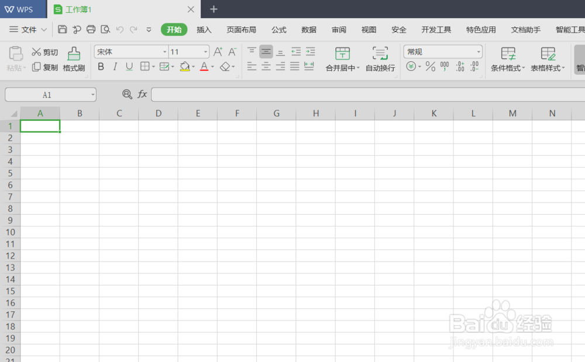
Task: Click the Redo arrow
Action: click(133, 29)
